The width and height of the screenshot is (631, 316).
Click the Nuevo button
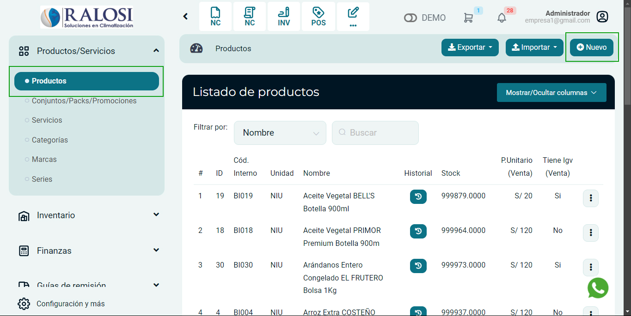(591, 48)
